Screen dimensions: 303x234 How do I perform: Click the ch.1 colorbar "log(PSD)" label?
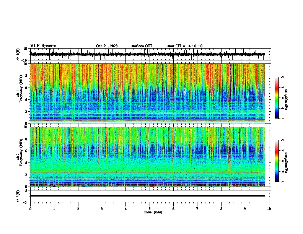pyautogui.click(x=286, y=99)
